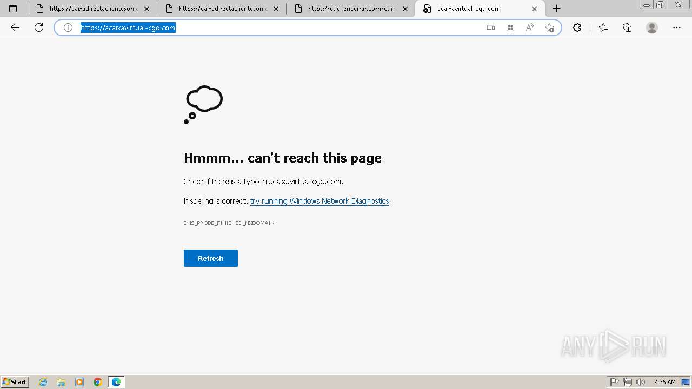Start Read aloud from address bar
This screenshot has height=389, width=692.
coord(530,28)
